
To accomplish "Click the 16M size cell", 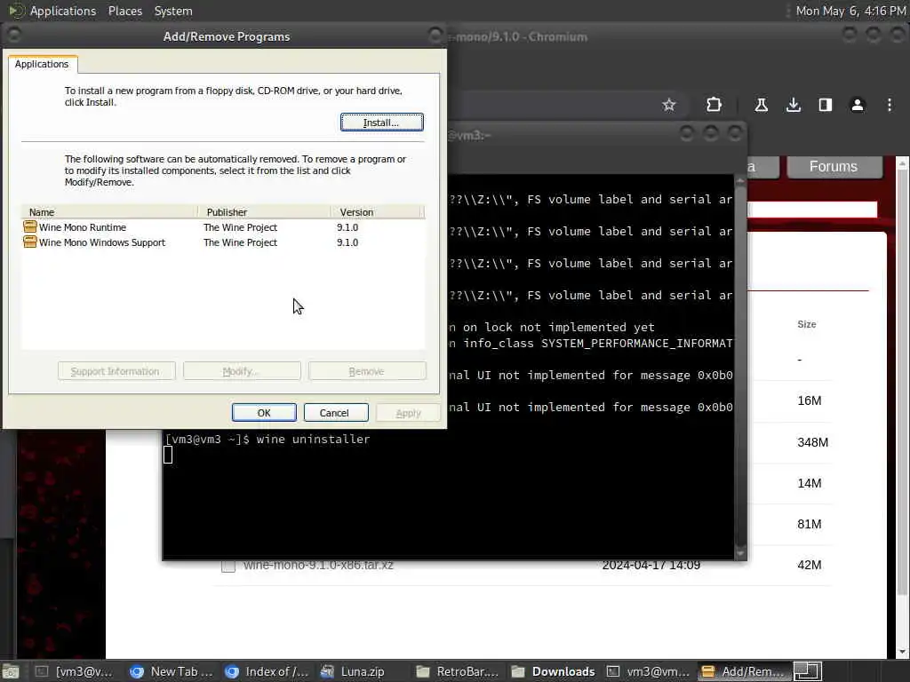I will coord(809,400).
